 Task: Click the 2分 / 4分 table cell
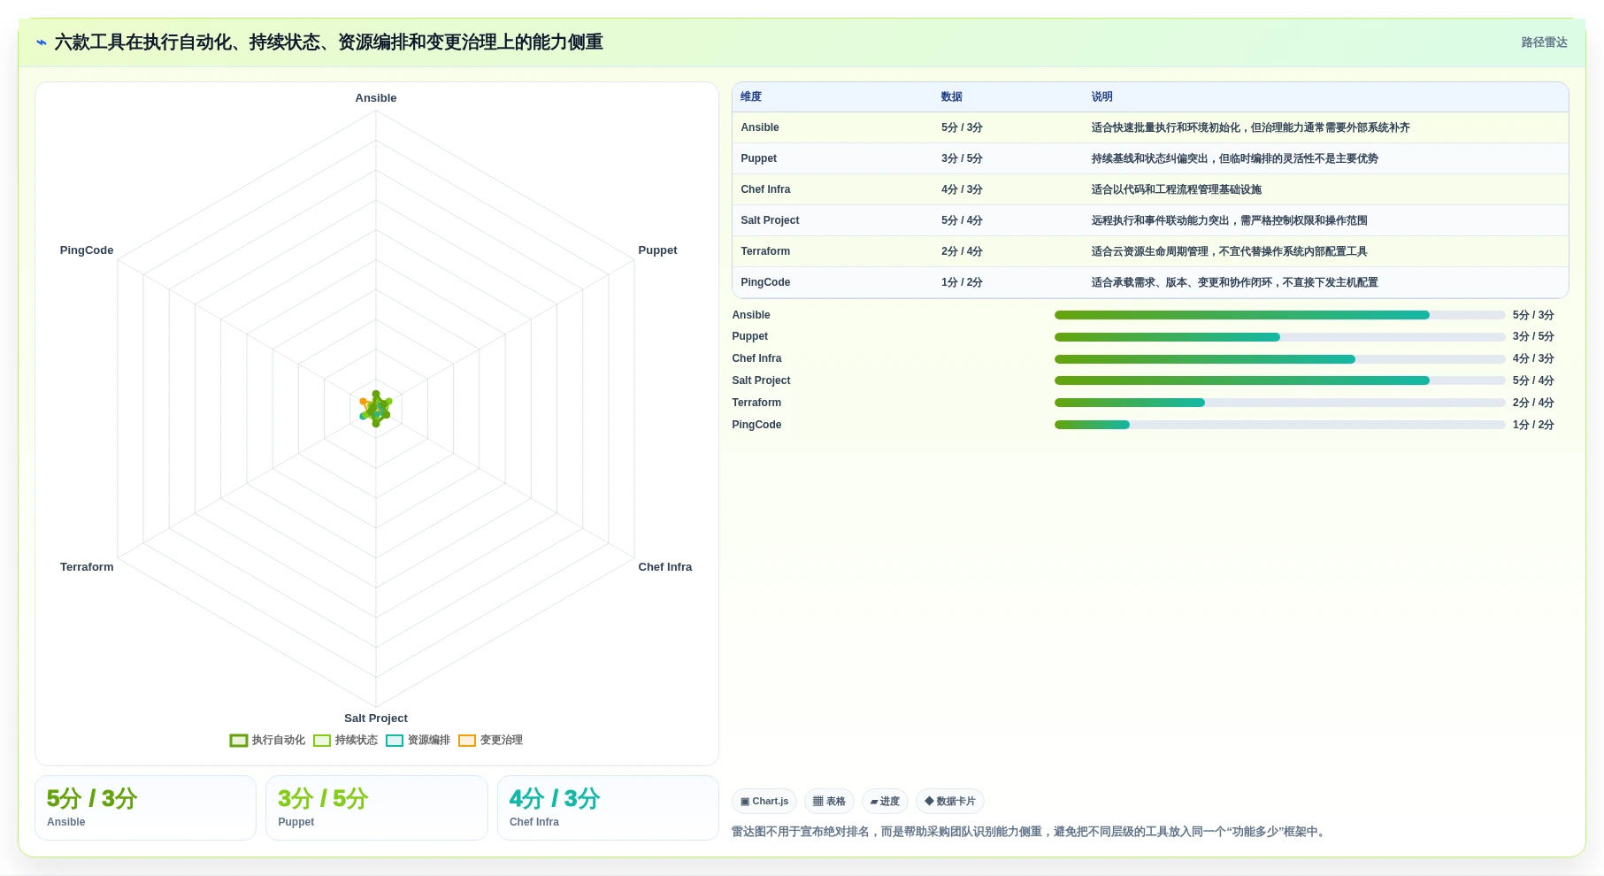pyautogui.click(x=962, y=251)
